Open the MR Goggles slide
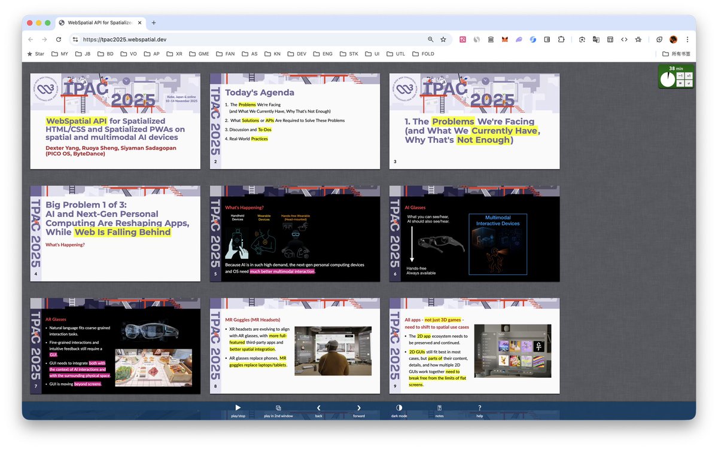718x449 pixels. point(295,346)
